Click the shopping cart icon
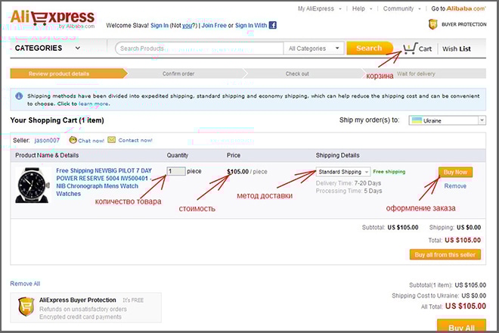The image size is (499, 333). coord(409,48)
